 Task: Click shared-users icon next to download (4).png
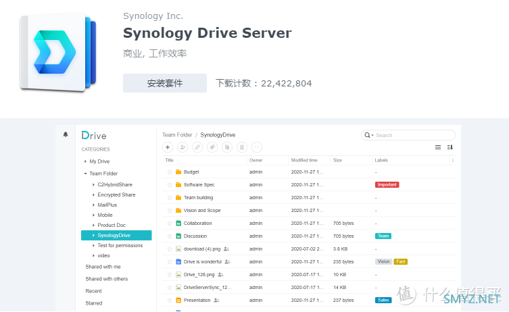coord(226,249)
